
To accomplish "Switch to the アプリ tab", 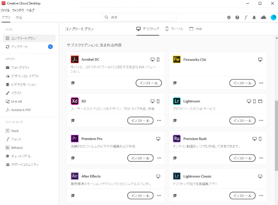I will [x=6, y=18].
